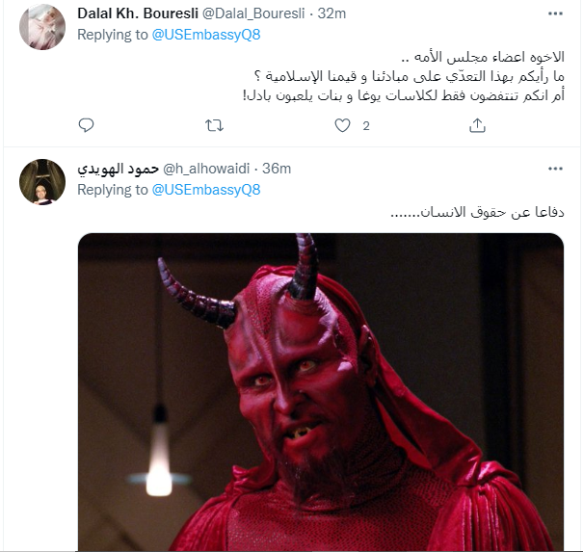Reply to Dalal Kh. Bouresli's tweet

86,125
